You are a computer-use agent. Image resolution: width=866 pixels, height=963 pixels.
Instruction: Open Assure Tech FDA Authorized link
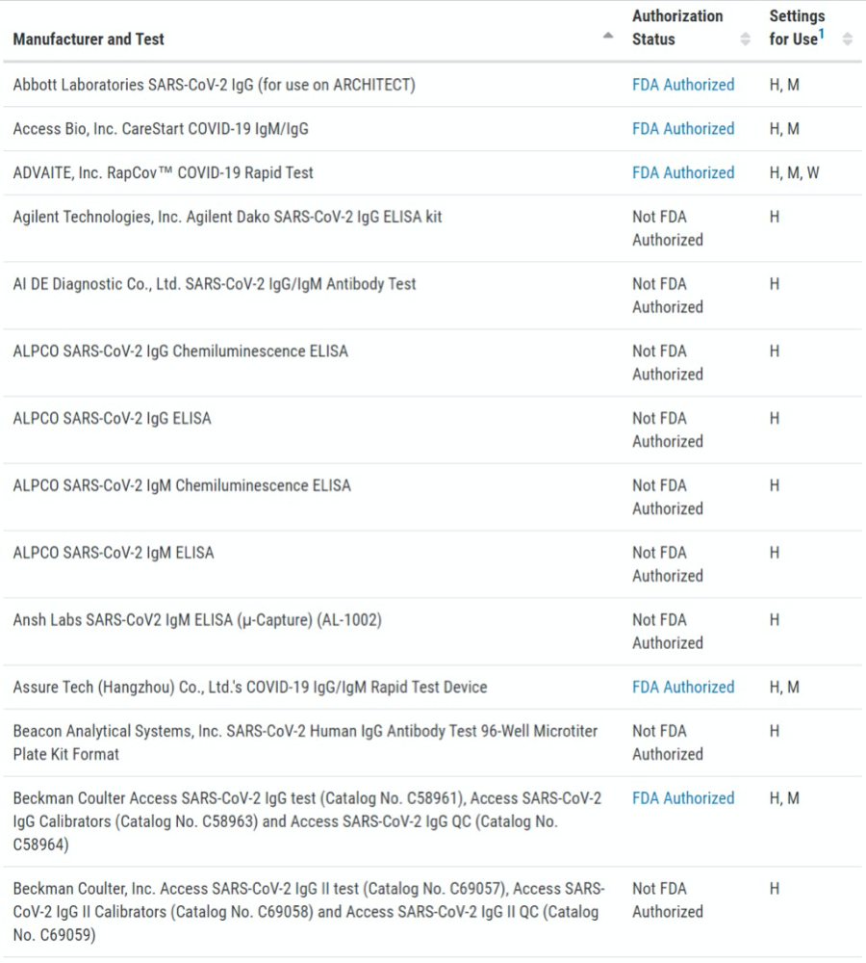point(682,688)
